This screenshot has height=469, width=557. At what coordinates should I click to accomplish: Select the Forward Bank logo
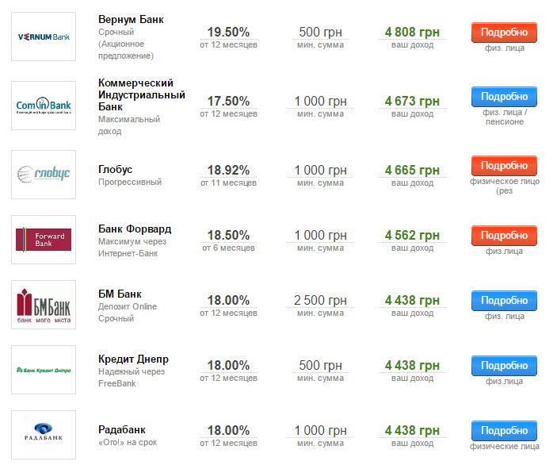coord(44,240)
